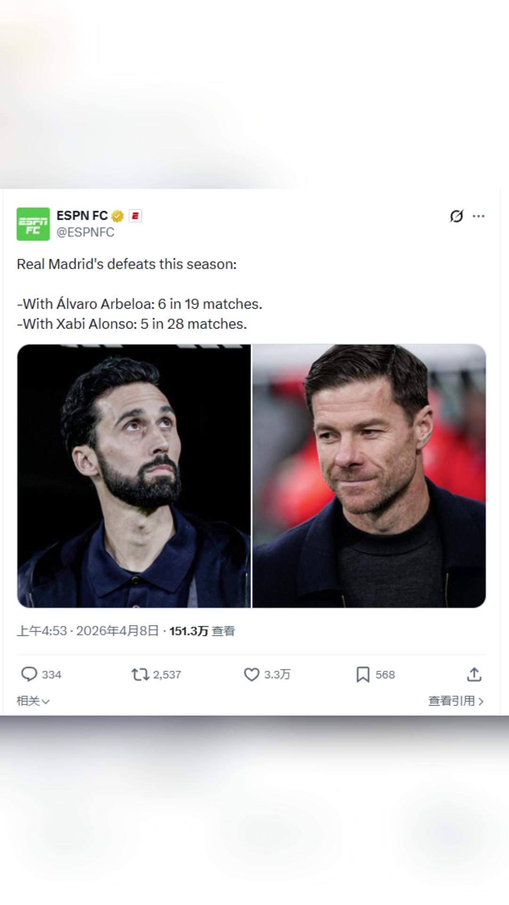509x905 pixels.
Task: Click the 3.3万 likes count
Action: pyautogui.click(x=277, y=675)
